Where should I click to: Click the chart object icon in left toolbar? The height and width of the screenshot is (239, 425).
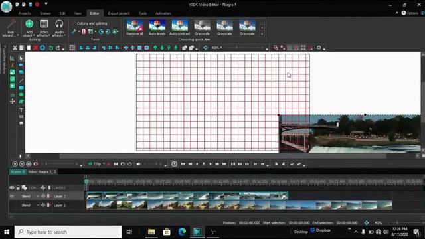(x=13, y=58)
